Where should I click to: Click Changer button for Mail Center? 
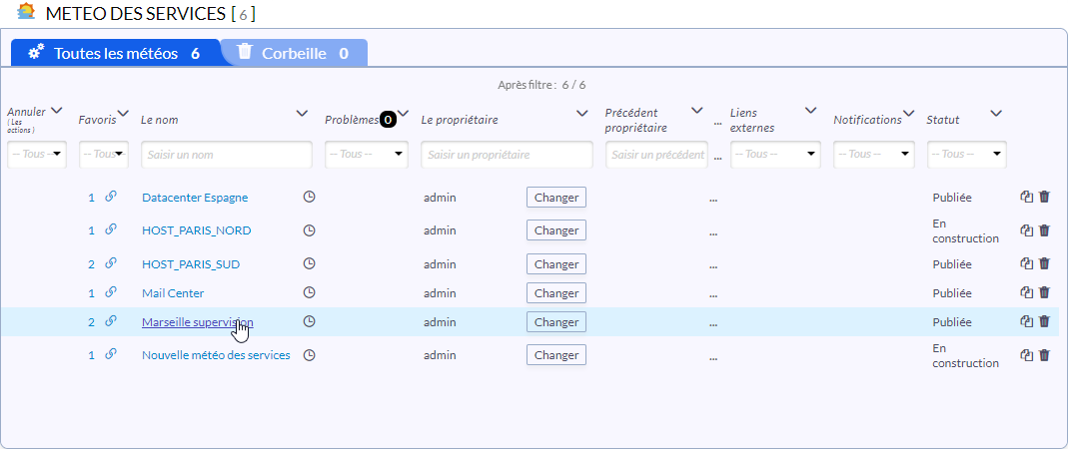[x=555, y=293]
